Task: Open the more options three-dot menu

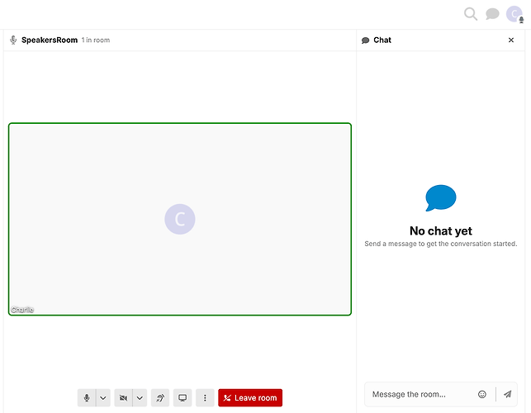Action: point(205,398)
